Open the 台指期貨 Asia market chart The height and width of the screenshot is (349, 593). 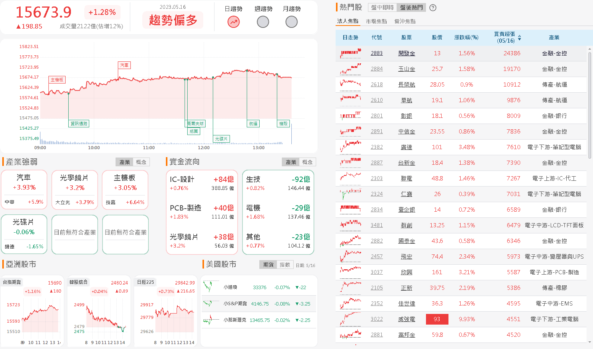[32, 311]
